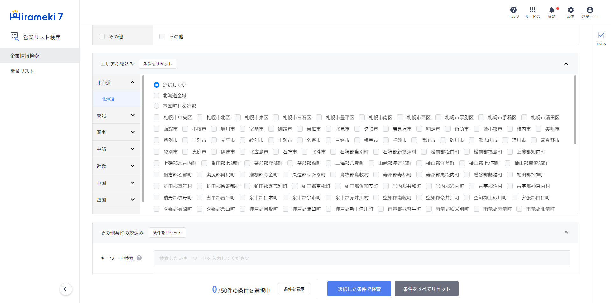Check the 夕張市 checkbox
This screenshot has height=303, width=611.
[x=357, y=129]
